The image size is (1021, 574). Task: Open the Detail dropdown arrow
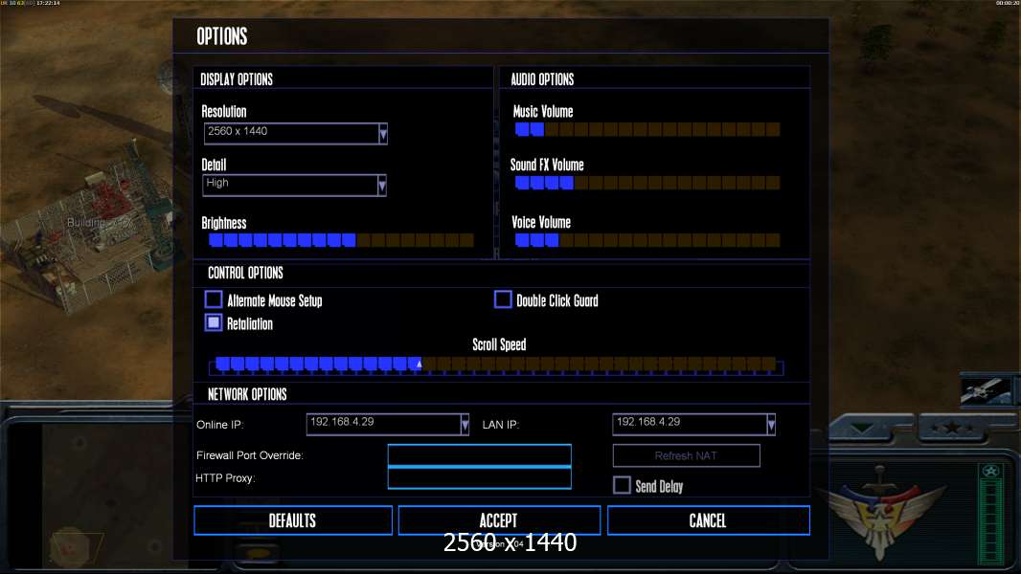pyautogui.click(x=382, y=186)
